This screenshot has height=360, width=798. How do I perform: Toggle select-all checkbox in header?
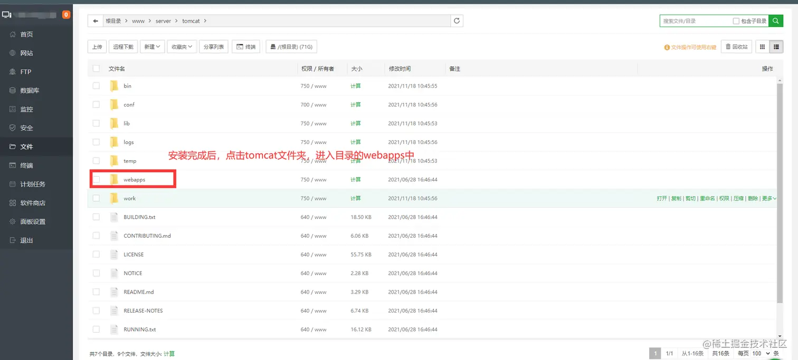click(x=96, y=69)
